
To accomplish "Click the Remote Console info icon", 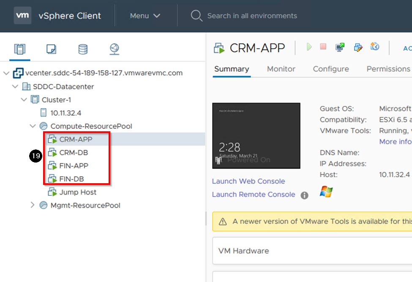I will 304,195.
